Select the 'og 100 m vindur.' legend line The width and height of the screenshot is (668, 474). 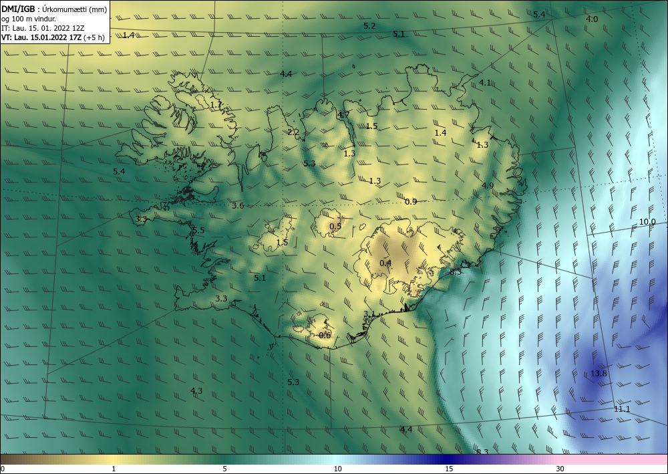pyautogui.click(x=29, y=18)
